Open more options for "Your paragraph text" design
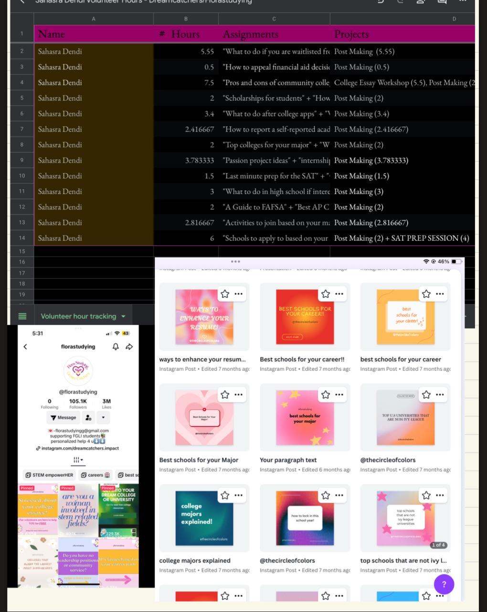The height and width of the screenshot is (612, 487). pyautogui.click(x=339, y=394)
